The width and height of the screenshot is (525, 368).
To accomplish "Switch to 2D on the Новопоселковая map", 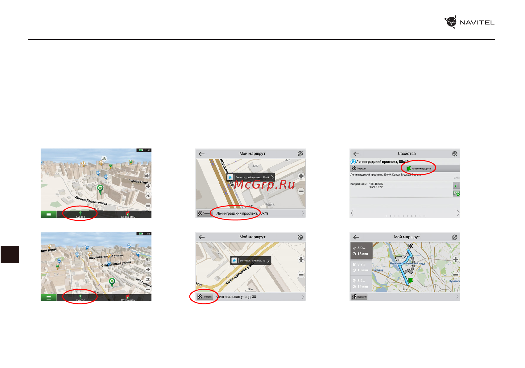I will tap(148, 279).
